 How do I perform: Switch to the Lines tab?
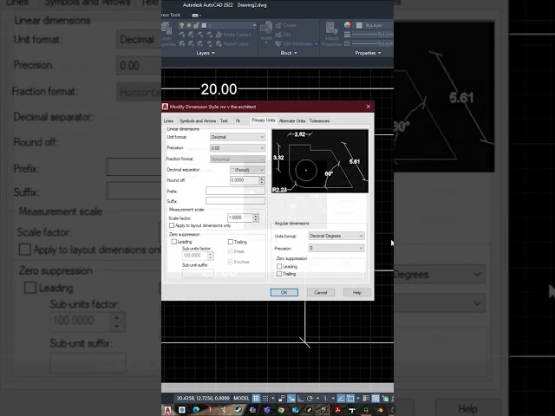pos(168,121)
